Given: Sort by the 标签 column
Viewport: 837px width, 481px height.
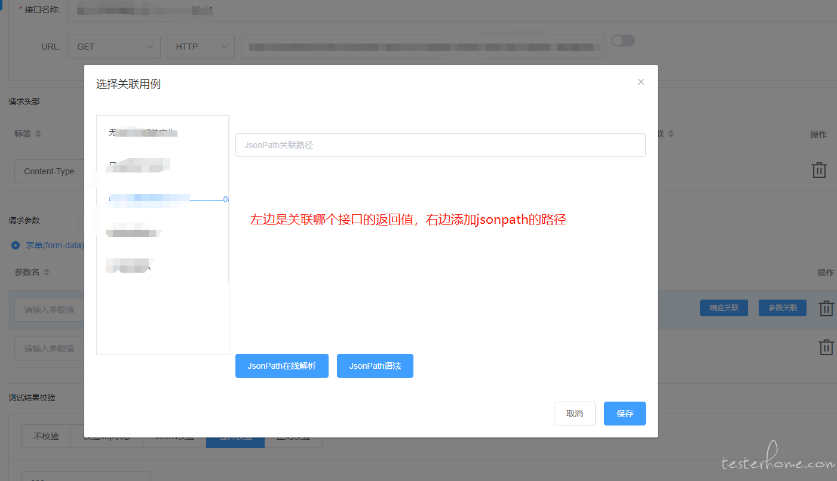Looking at the screenshot, I should point(38,134).
